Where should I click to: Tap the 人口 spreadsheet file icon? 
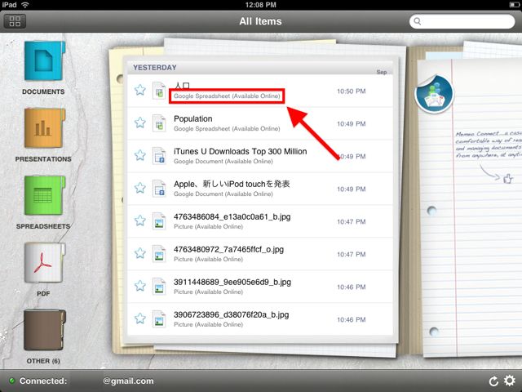pos(159,91)
